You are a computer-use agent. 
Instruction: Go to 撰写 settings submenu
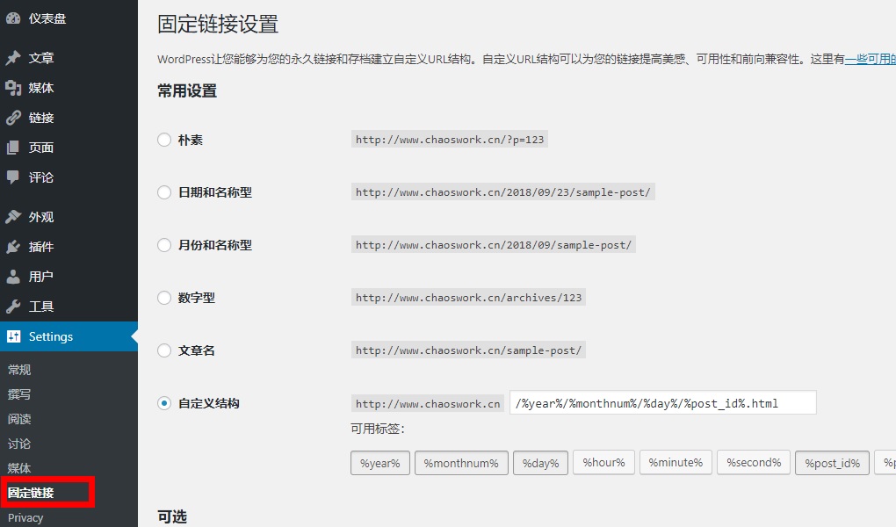click(19, 394)
